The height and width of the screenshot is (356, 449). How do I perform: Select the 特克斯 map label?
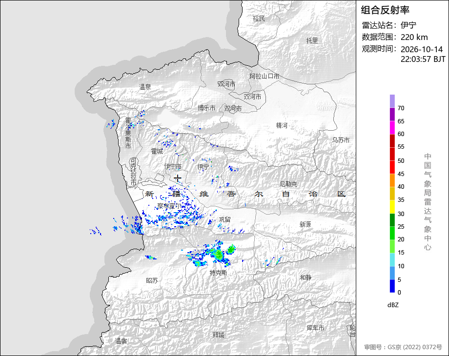point(218,273)
